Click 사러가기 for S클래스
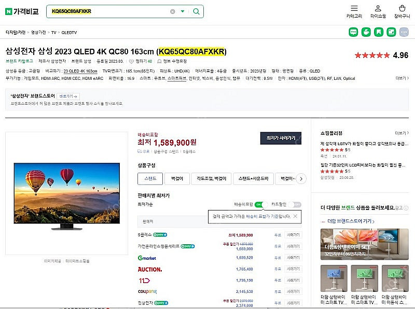 (293, 235)
